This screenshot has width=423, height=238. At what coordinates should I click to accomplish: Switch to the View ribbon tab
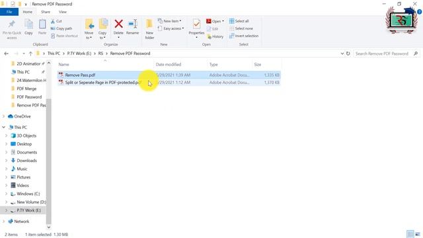(63, 12)
